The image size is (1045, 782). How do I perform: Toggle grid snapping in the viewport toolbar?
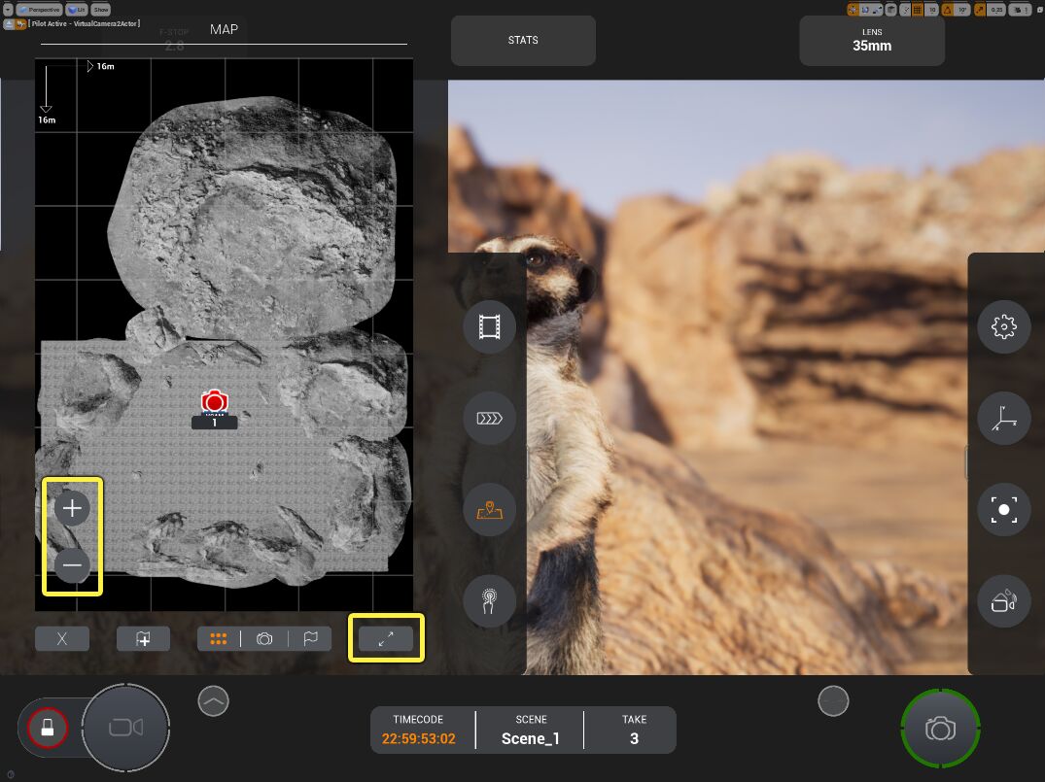[x=917, y=10]
